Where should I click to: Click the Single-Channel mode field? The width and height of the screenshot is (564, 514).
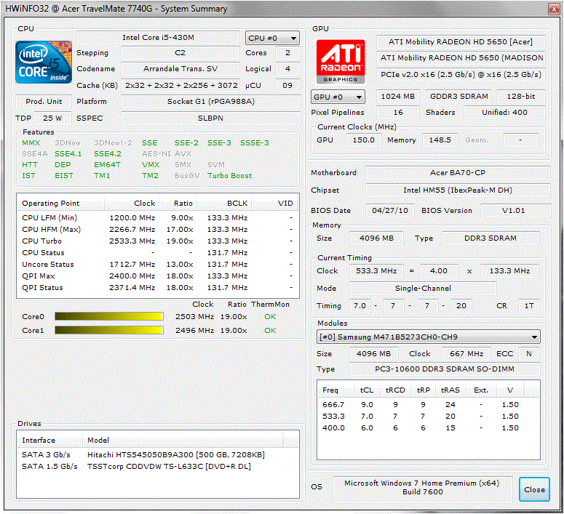423,289
